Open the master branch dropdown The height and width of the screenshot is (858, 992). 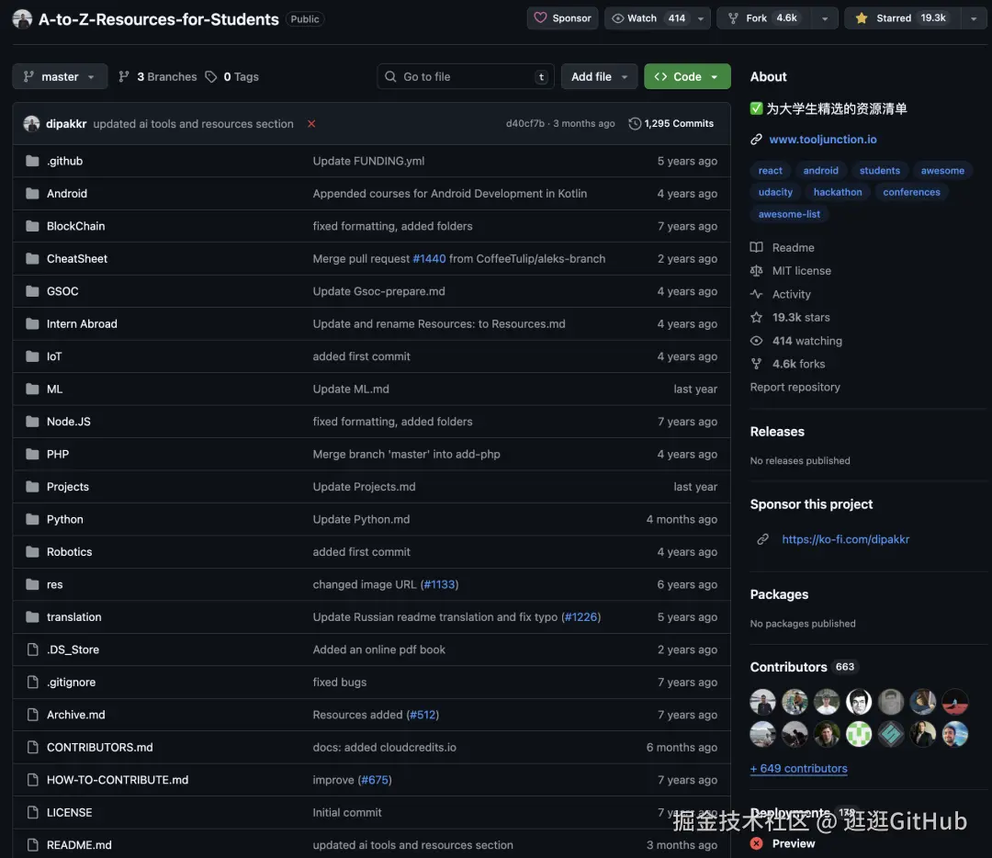[x=60, y=76]
